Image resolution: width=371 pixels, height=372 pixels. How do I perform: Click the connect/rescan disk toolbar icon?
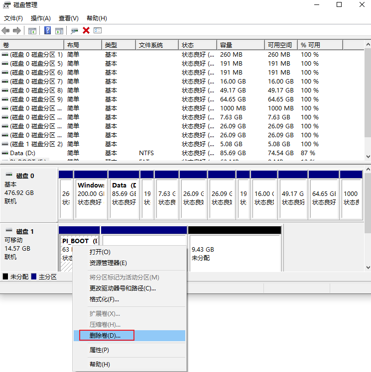[x=74, y=31]
